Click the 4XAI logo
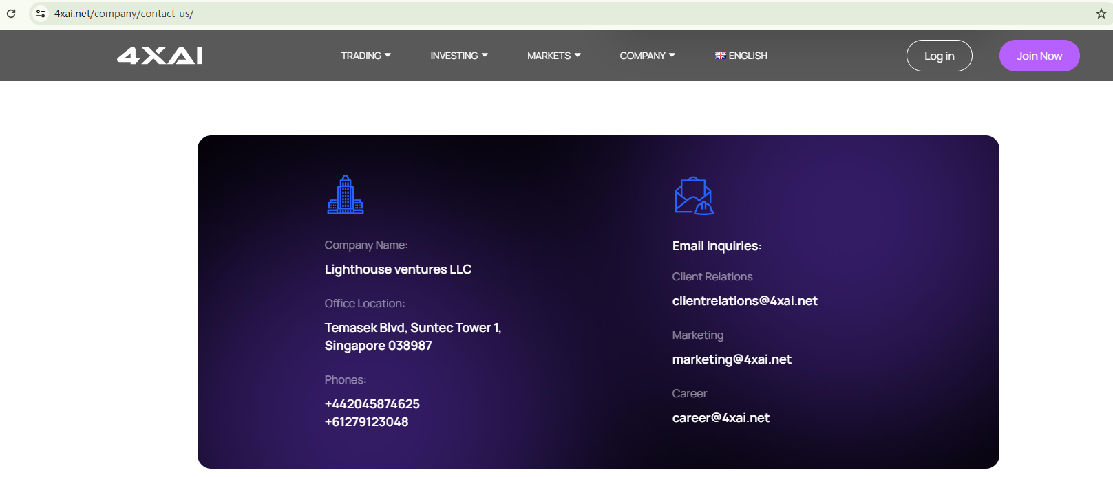 160,56
